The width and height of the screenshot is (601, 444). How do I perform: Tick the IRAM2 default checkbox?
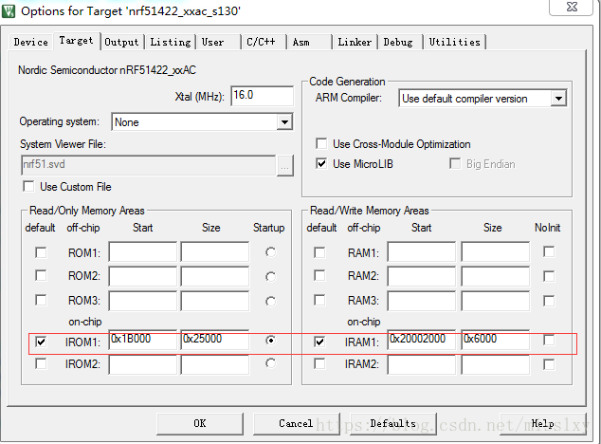click(x=319, y=363)
